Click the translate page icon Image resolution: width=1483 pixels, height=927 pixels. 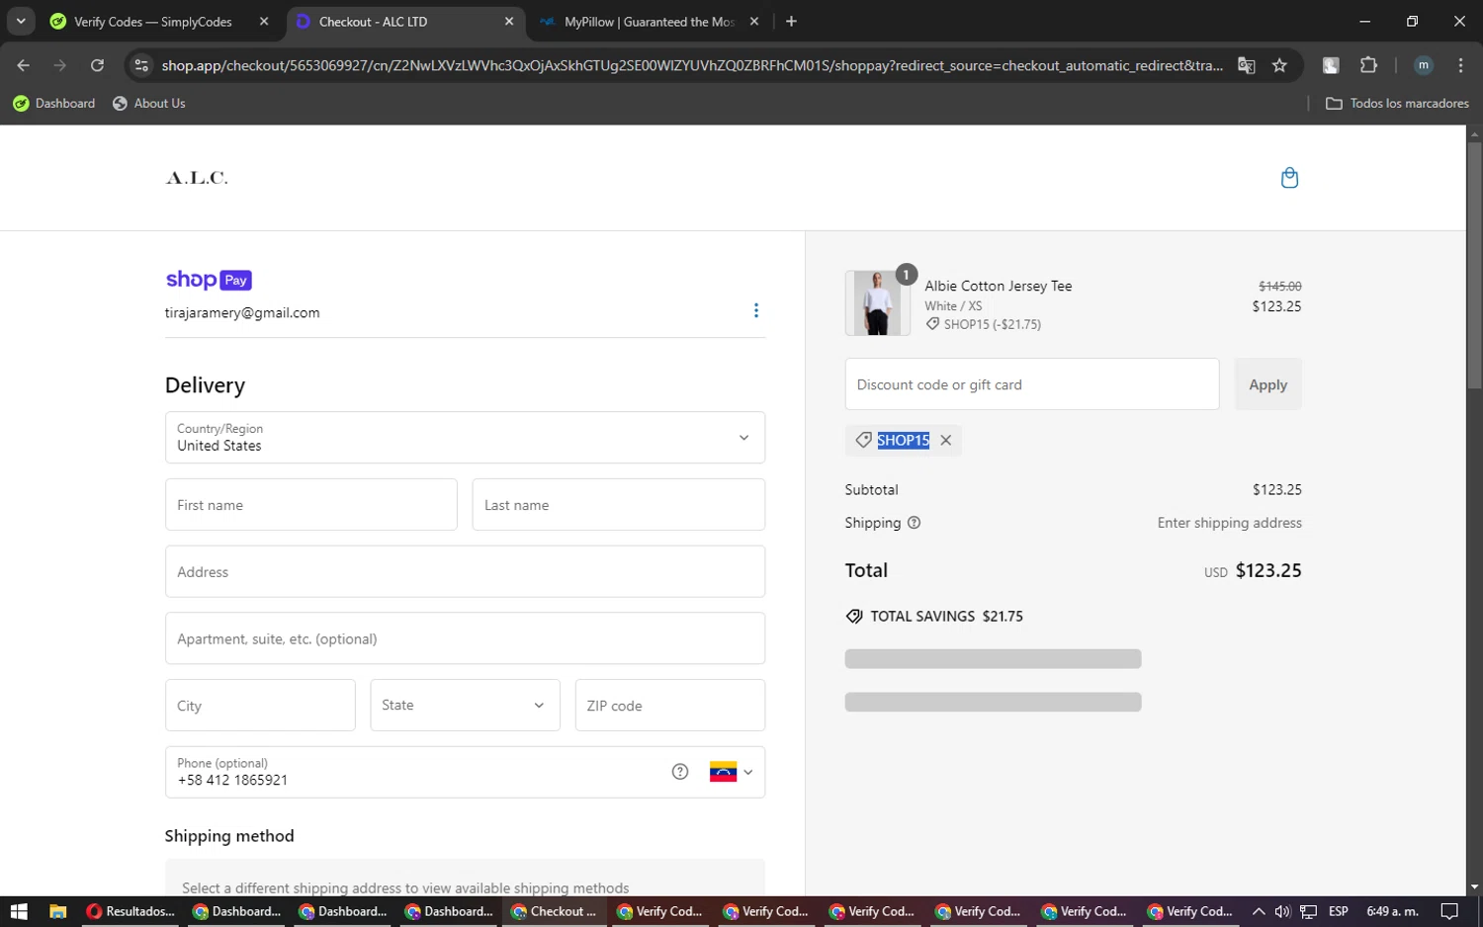pos(1247,65)
